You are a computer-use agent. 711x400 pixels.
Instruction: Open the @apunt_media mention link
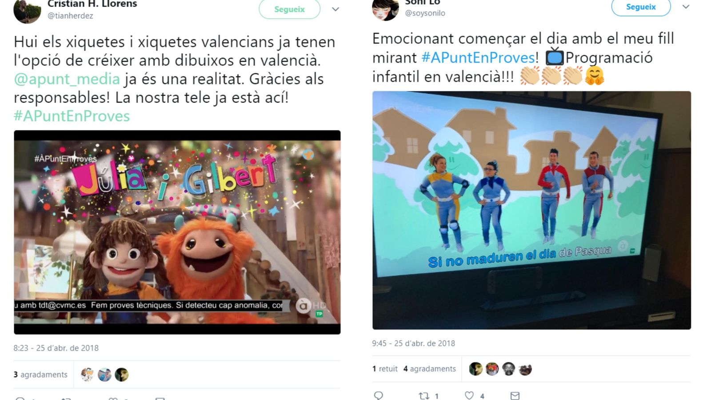[x=67, y=79]
